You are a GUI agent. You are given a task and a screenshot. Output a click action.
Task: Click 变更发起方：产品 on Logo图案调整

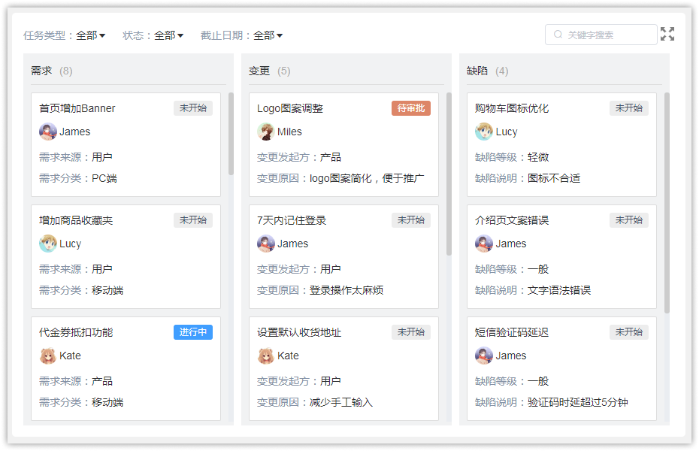pos(299,157)
